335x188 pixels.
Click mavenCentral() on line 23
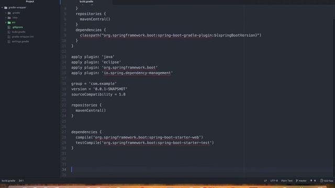91,110
